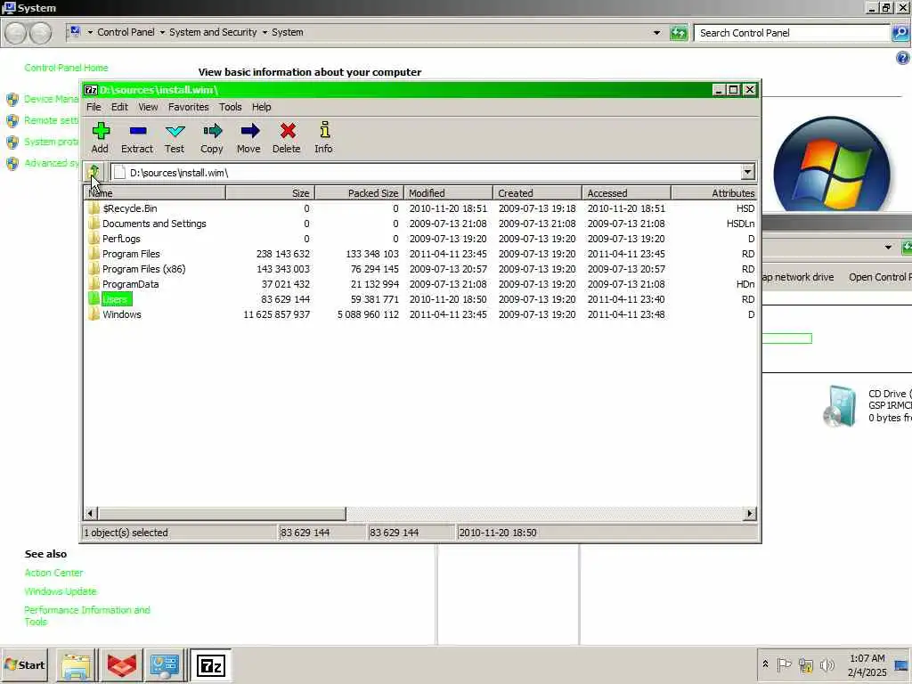The image size is (912, 684).
Task: Click the network tray icon
Action: pos(805,664)
